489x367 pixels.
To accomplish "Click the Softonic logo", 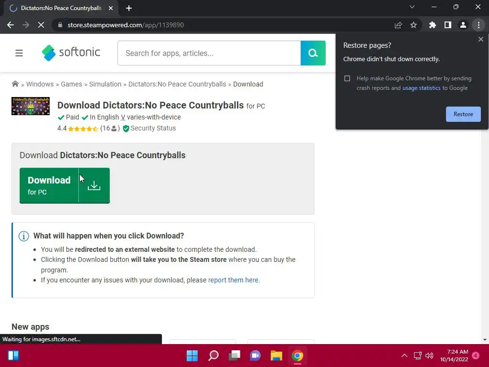I will coord(71,53).
